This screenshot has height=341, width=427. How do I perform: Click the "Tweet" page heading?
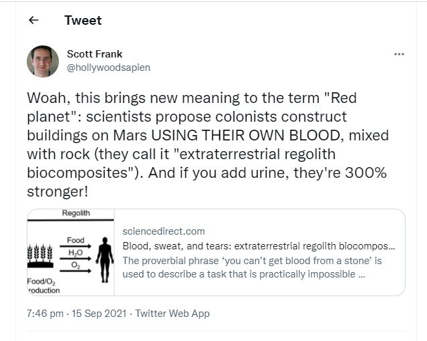point(83,20)
